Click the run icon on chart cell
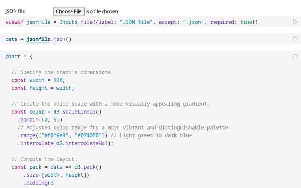This screenshot has width=301, height=188. [x=295, y=56]
